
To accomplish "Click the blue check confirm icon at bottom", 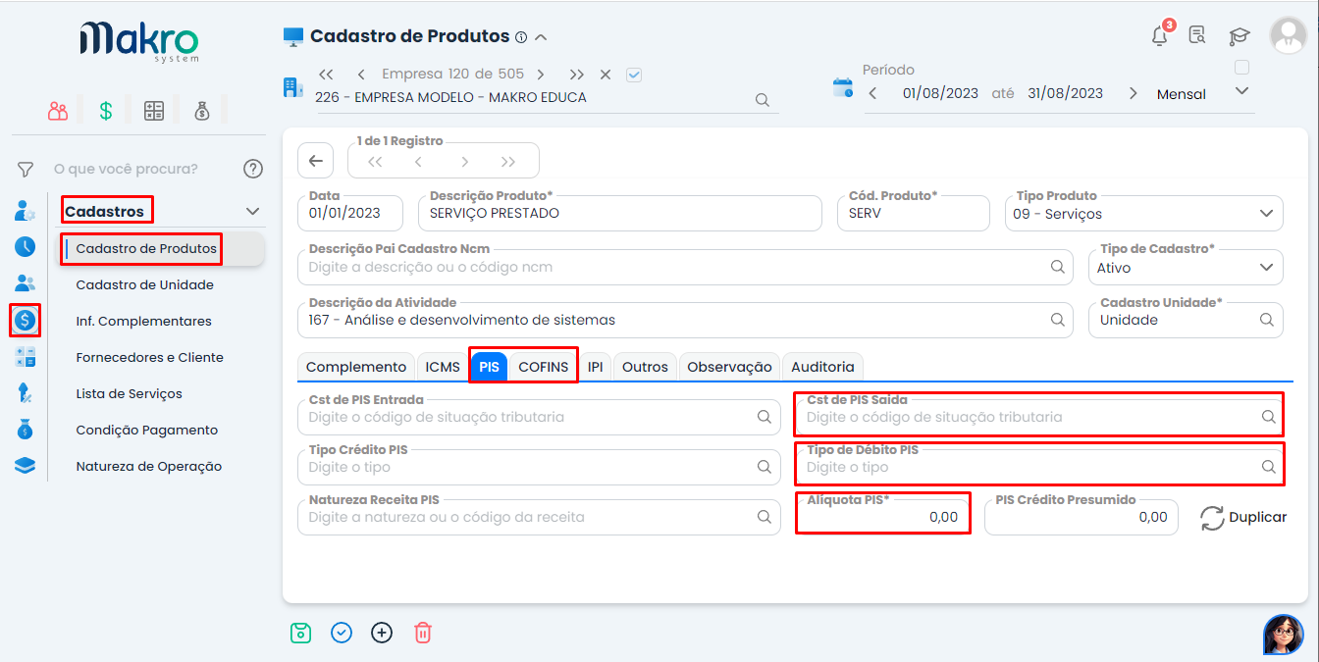I will pos(342,633).
